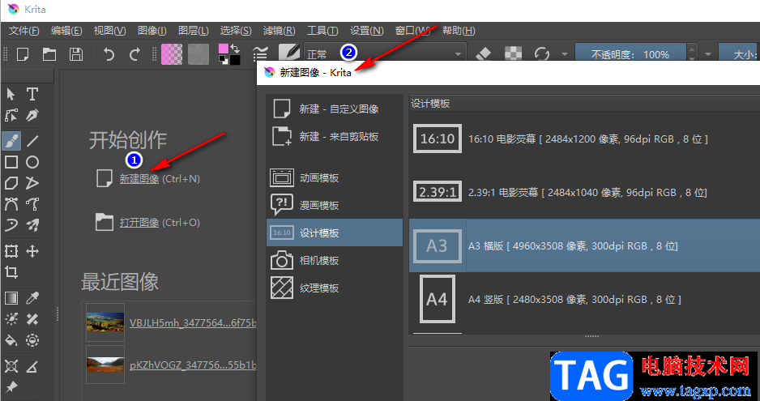760x401 pixels.
Task: Reload the original brush preset
Action: pos(541,53)
